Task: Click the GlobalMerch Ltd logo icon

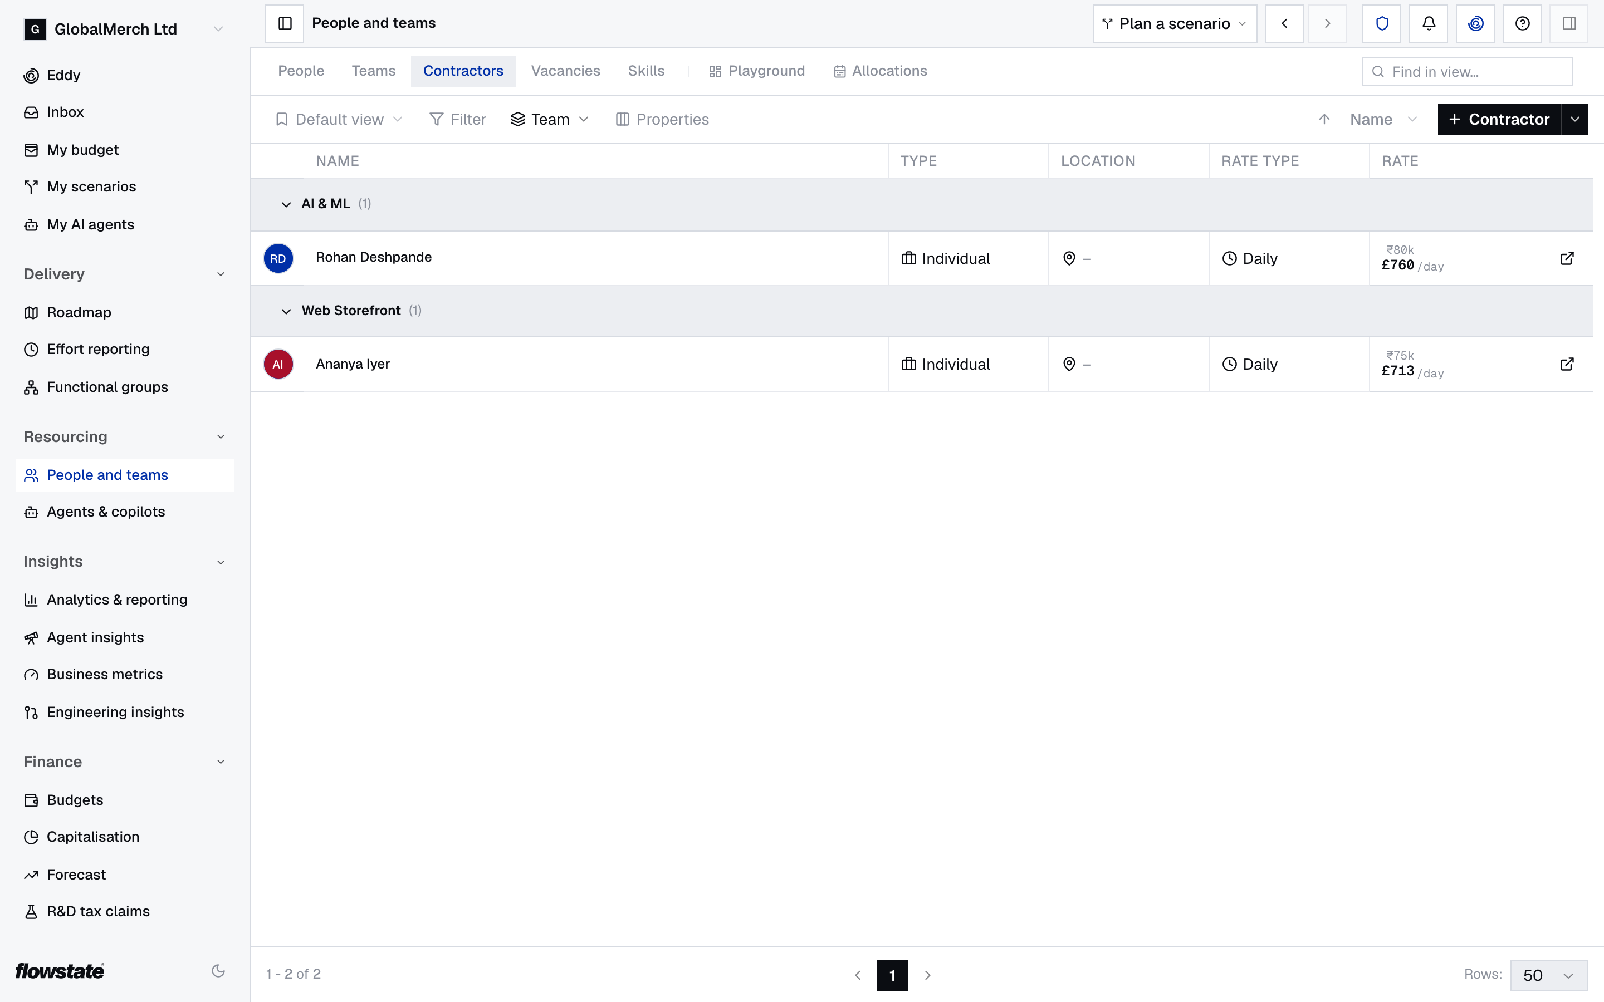Action: (x=35, y=29)
